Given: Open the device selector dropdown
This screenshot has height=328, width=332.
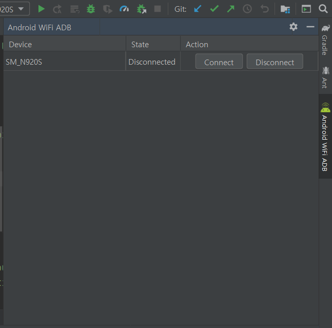Looking at the screenshot, I should tap(14, 9).
